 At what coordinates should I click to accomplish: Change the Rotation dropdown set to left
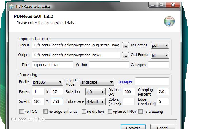point(95,92)
